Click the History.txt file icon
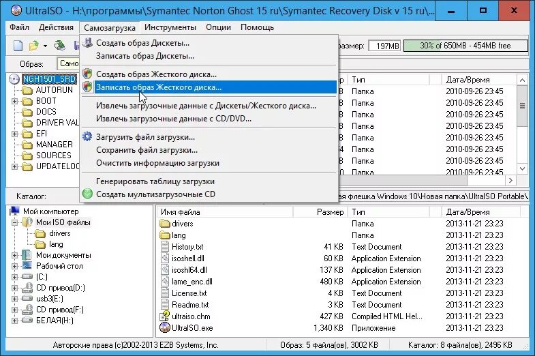The width and height of the screenshot is (535, 356). (165, 246)
